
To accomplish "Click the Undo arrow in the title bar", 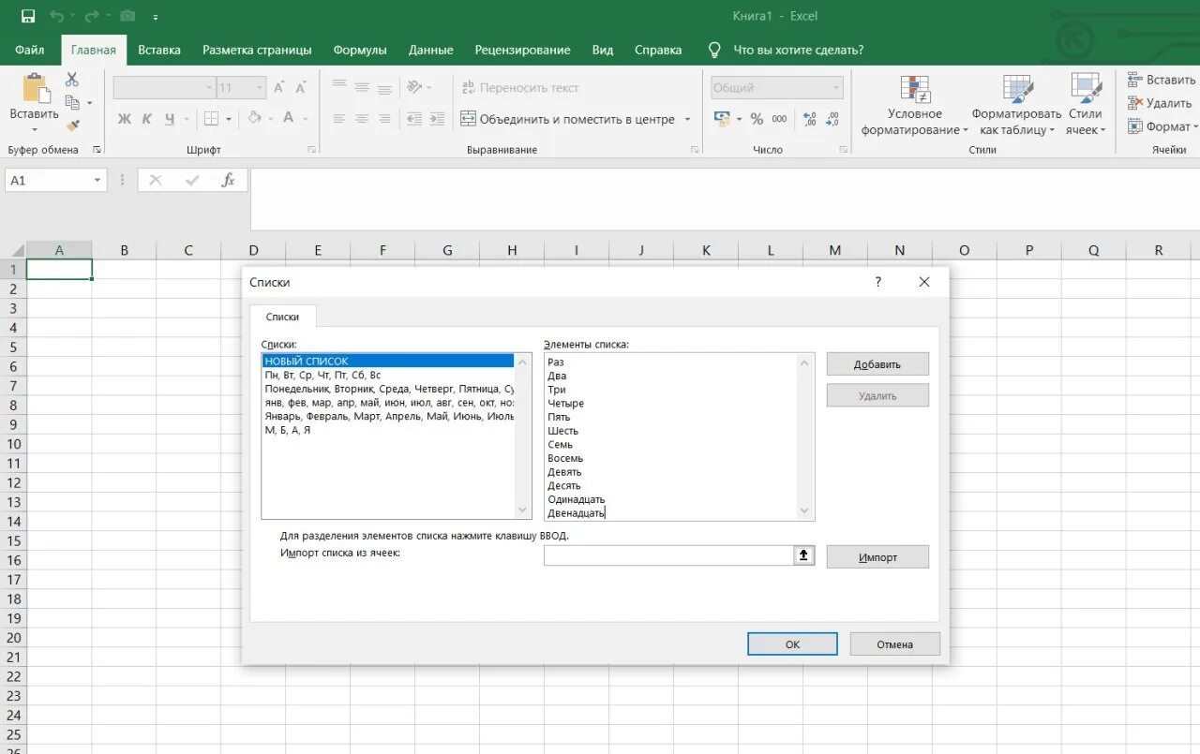I will [x=56, y=16].
